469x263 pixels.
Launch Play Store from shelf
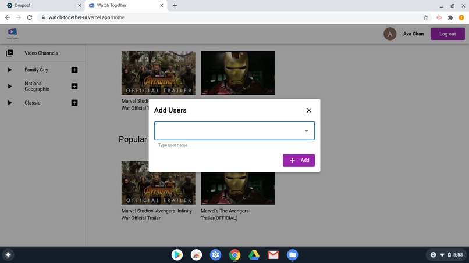click(177, 255)
